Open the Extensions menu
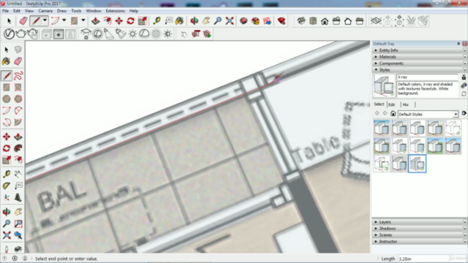 click(116, 11)
